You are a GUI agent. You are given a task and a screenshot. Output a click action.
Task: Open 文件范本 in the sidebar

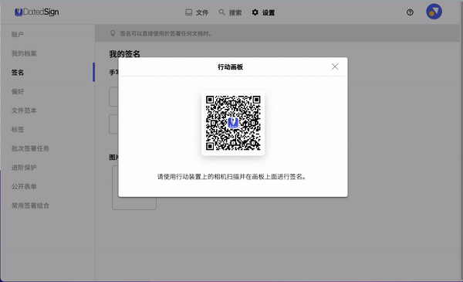24,110
